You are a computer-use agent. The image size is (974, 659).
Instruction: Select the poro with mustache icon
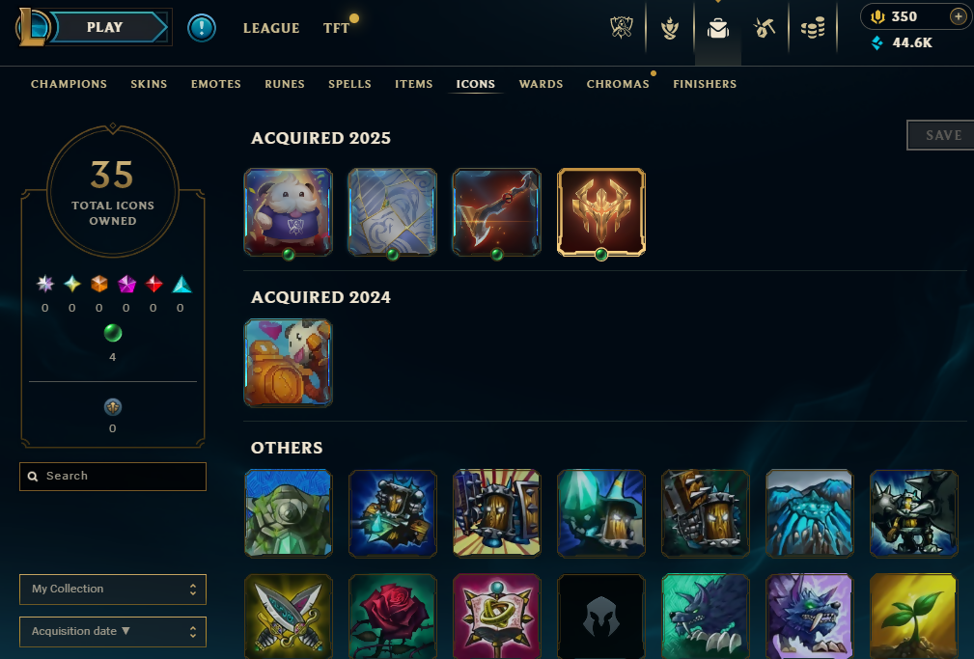click(x=289, y=212)
